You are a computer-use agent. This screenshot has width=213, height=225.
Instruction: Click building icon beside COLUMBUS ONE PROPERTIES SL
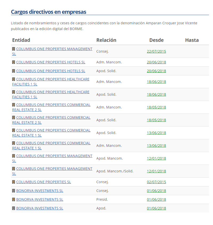pos(14,182)
